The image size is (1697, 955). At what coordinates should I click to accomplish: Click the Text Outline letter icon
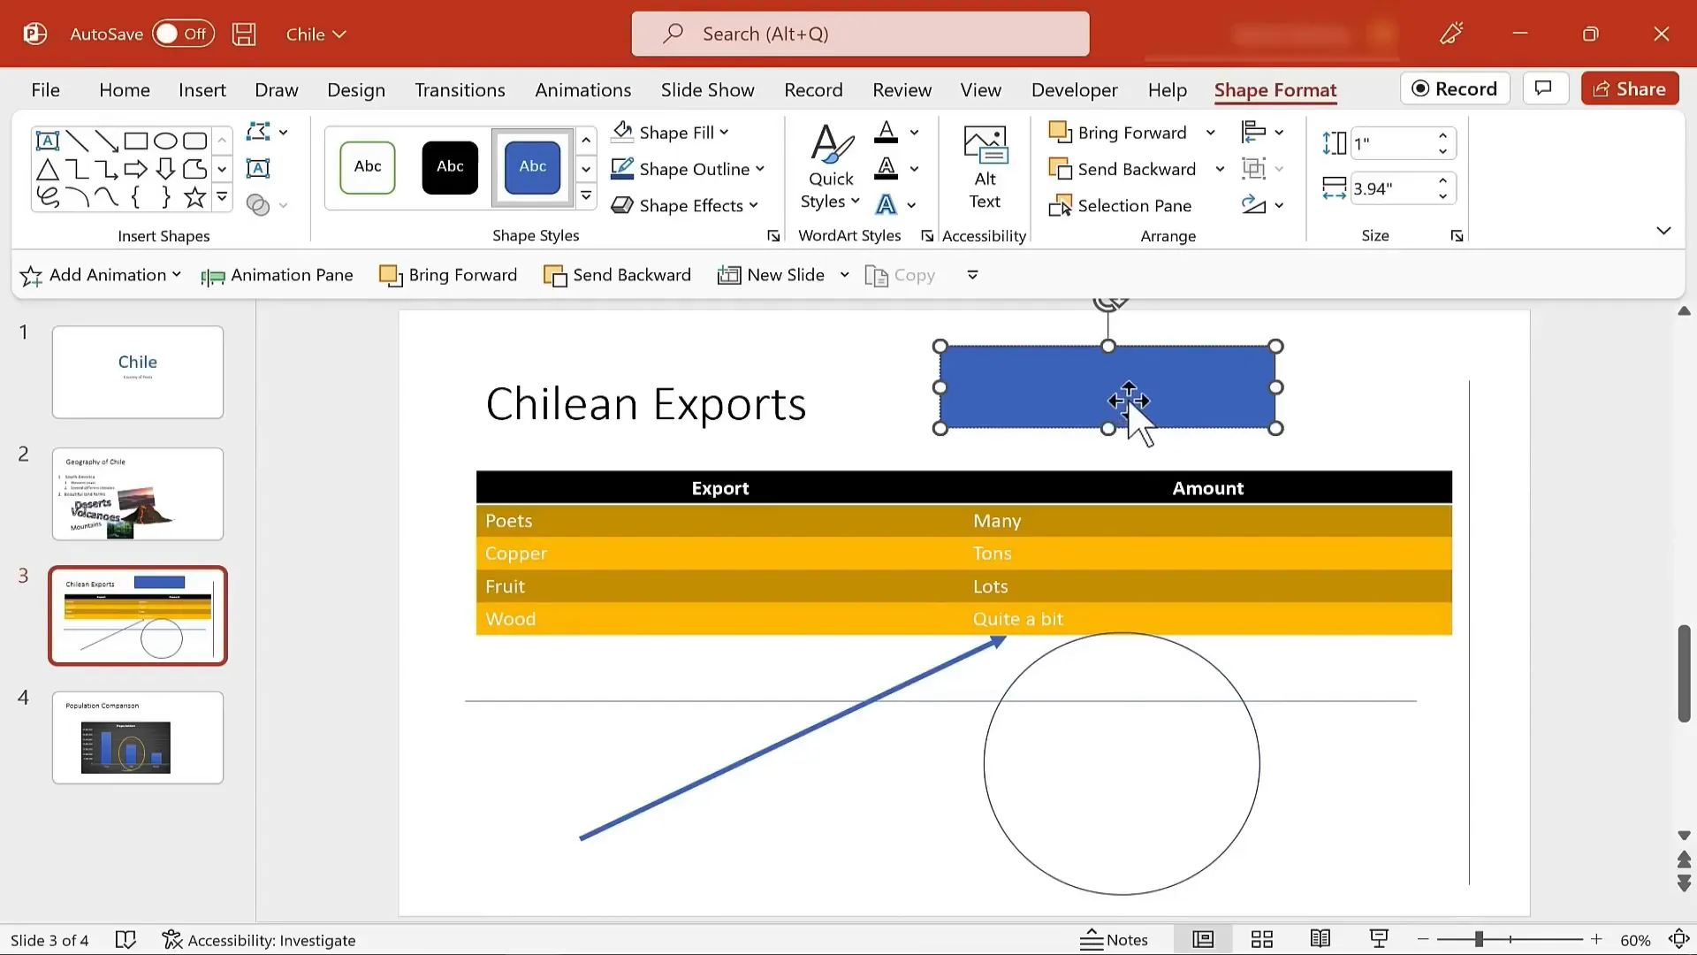pos(886,168)
